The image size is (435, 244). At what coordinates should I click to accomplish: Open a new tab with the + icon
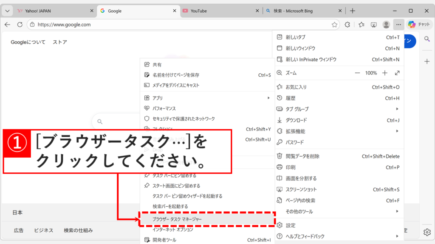coord(353,11)
